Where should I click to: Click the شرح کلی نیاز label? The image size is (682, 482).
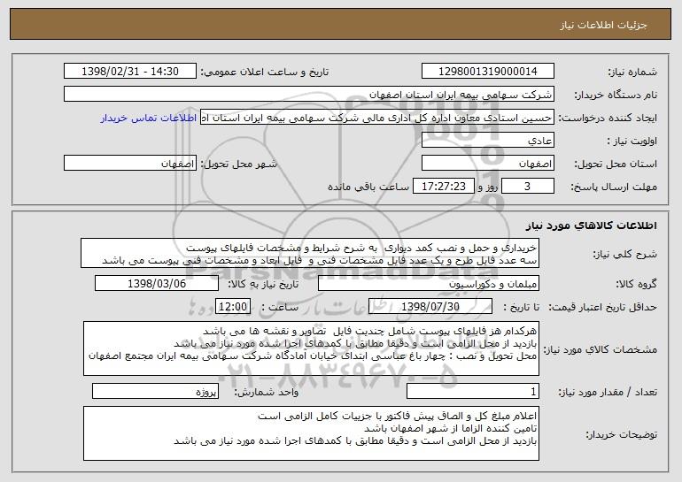[625, 254]
